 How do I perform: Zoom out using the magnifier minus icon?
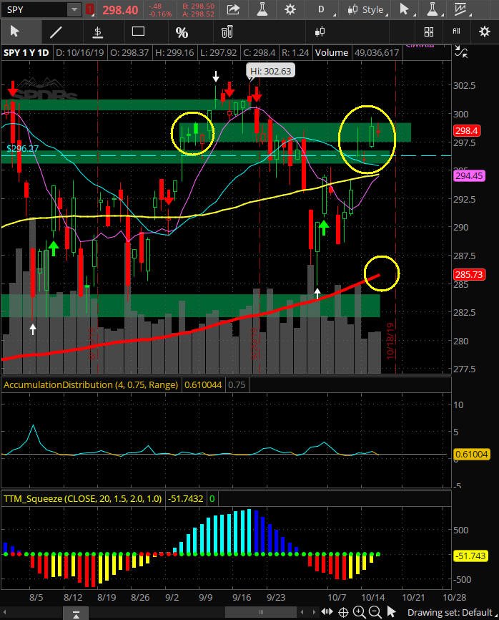coord(375,612)
